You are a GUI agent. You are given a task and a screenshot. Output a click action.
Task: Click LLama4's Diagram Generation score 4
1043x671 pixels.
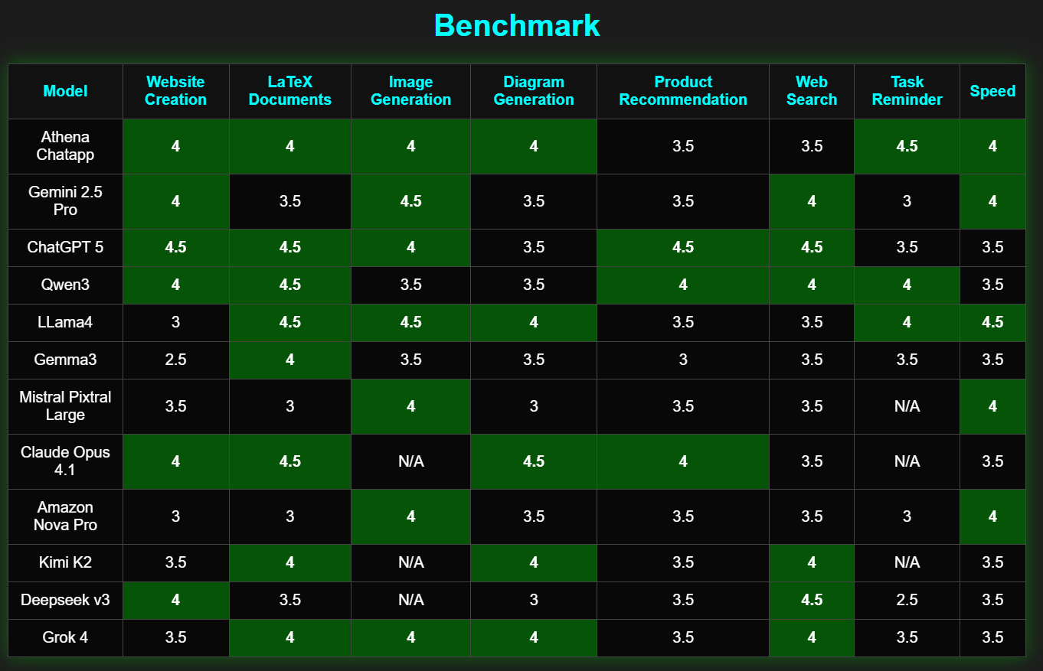point(534,323)
